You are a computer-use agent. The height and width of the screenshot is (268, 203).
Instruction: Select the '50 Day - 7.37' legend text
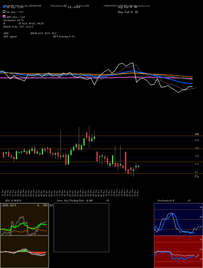pyautogui.click(x=15, y=12)
